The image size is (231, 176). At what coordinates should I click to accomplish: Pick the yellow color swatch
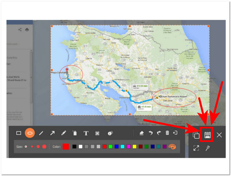point(135,147)
